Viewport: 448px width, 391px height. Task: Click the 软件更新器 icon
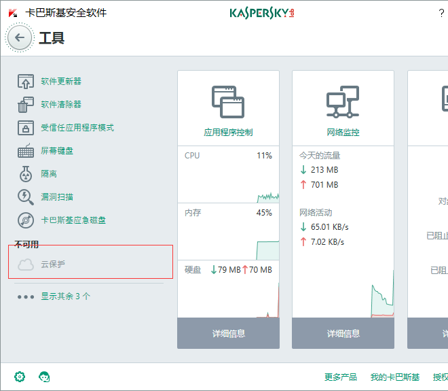26,82
